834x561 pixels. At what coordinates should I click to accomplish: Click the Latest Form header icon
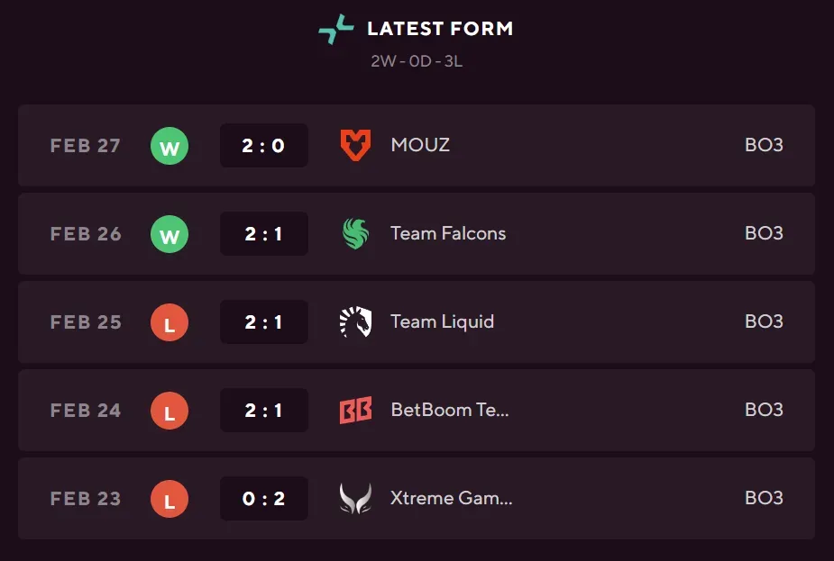336,30
